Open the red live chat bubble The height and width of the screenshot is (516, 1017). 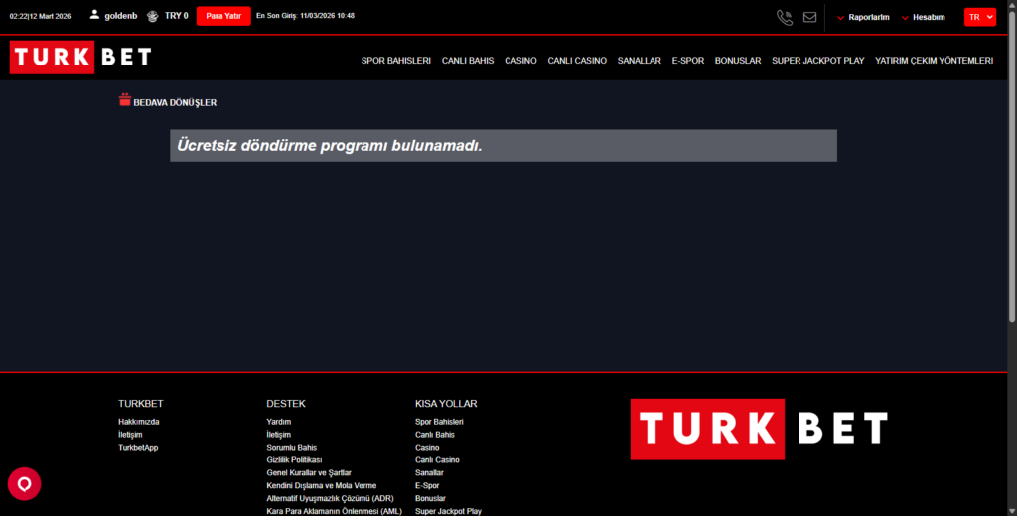coord(24,484)
